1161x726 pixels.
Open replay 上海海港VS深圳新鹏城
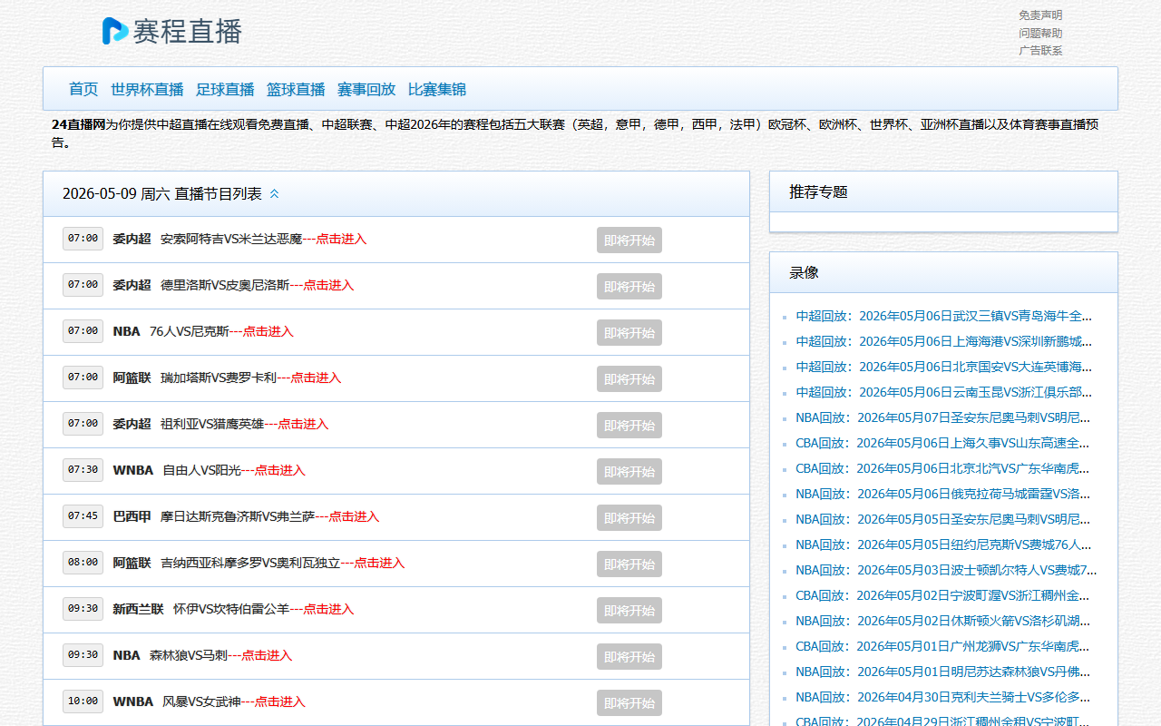943,341
